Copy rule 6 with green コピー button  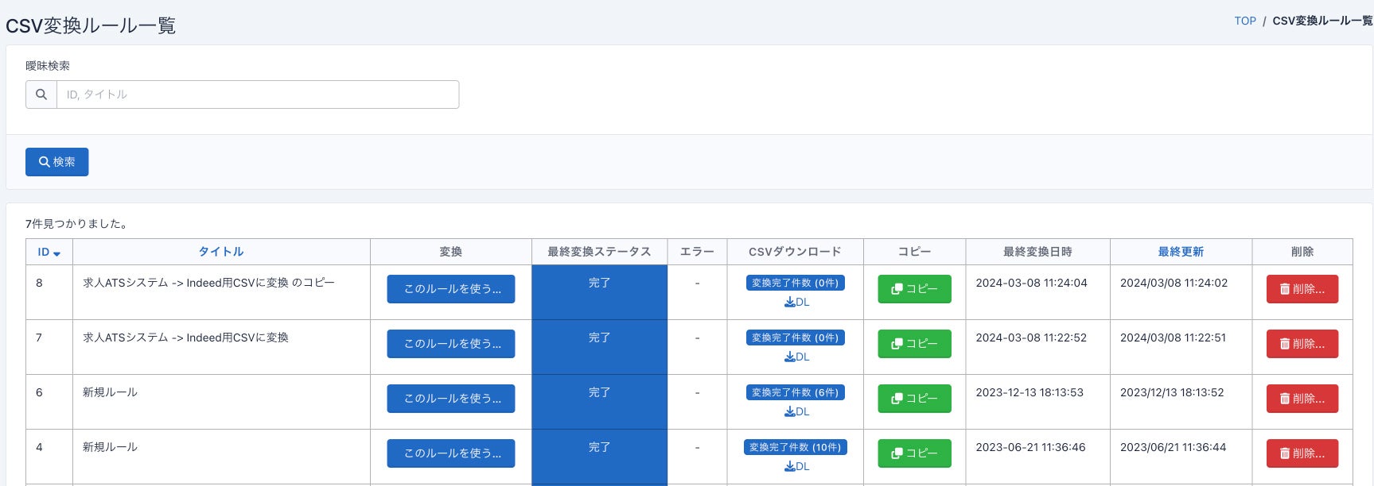914,399
